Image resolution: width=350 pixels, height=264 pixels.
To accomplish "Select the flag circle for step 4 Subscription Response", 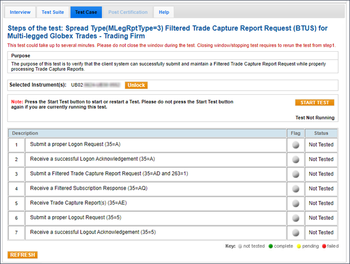I will click(x=295, y=189).
